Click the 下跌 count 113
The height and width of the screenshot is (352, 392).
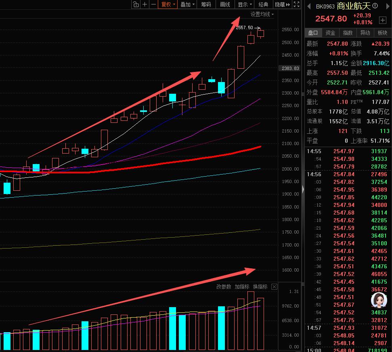click(x=384, y=131)
